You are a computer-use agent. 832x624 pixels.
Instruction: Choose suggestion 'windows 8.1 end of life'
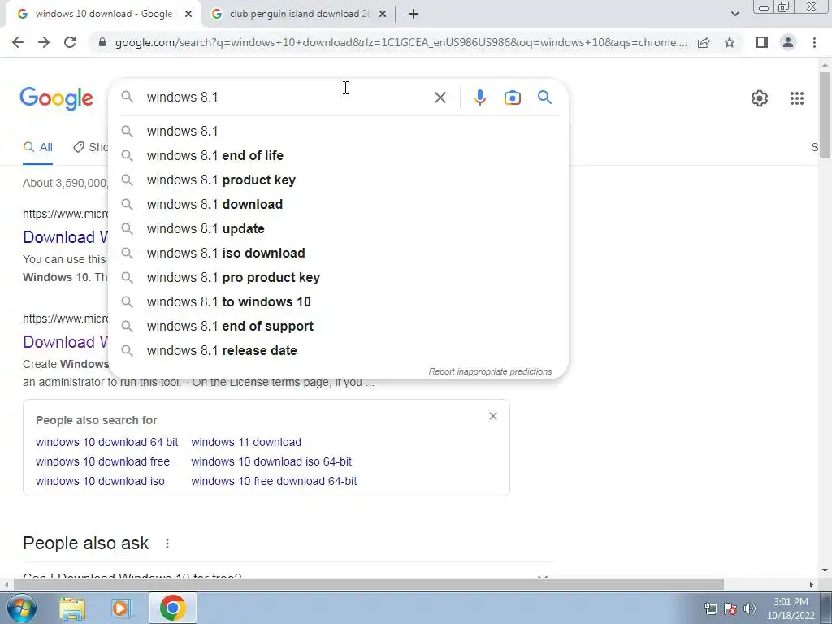tap(338, 155)
